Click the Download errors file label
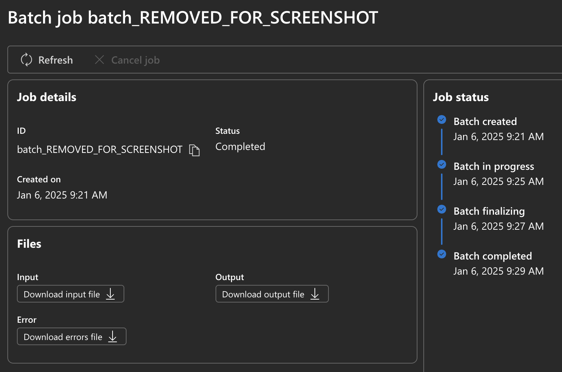Screen dimensions: 562x372 63,337
